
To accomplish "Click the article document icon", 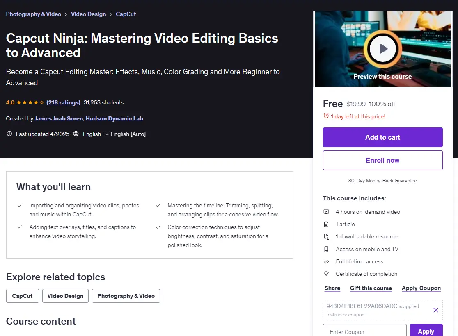I will click(x=326, y=224).
